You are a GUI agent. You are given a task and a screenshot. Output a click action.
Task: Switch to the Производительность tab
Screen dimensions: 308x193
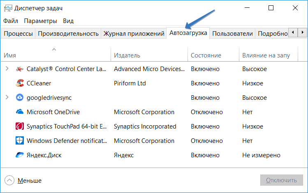point(68,34)
